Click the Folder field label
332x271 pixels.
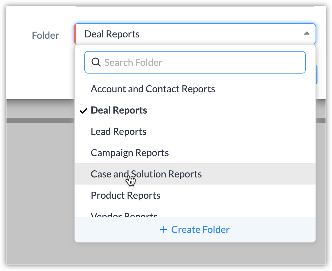[45, 35]
